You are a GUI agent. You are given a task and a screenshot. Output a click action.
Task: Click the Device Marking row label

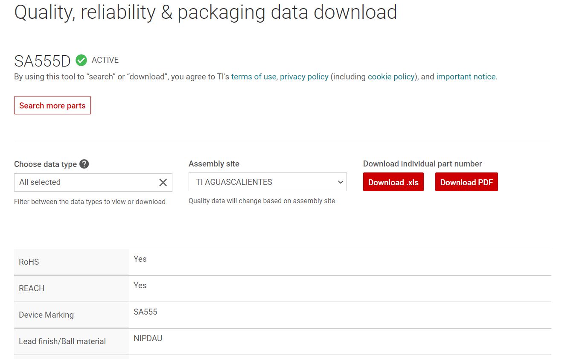click(x=46, y=315)
